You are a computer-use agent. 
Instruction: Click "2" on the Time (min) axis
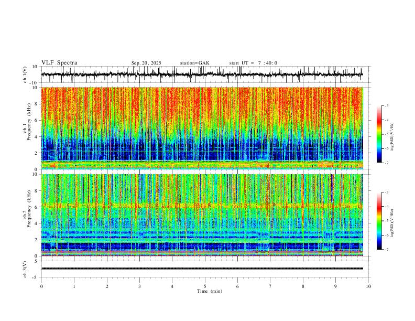coord(107,286)
